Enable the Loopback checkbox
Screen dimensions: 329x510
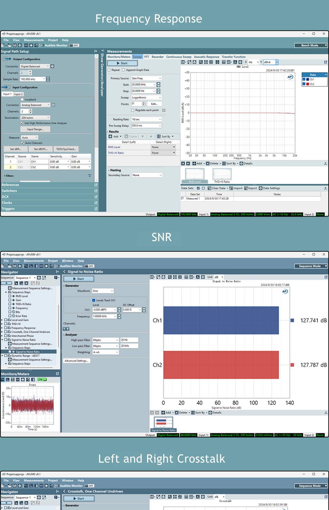pos(22,99)
